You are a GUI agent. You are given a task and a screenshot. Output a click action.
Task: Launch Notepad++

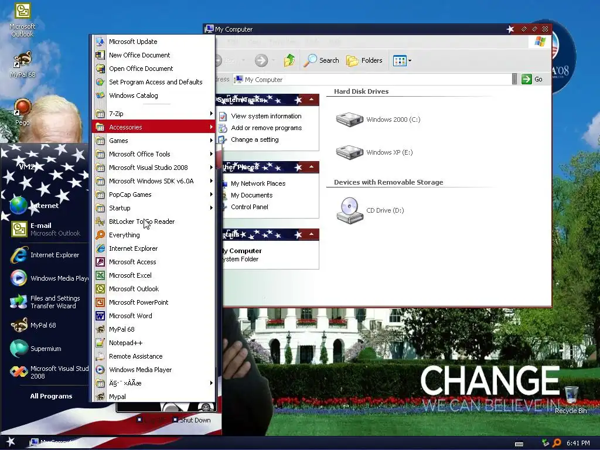point(153,342)
